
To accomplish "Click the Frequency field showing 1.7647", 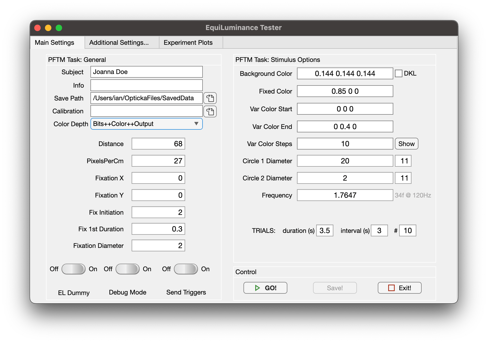I will point(345,195).
